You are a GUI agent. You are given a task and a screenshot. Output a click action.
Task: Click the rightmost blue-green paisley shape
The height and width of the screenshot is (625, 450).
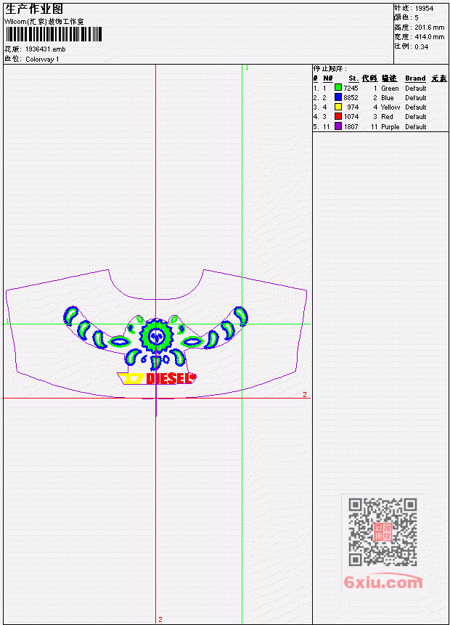tap(241, 315)
